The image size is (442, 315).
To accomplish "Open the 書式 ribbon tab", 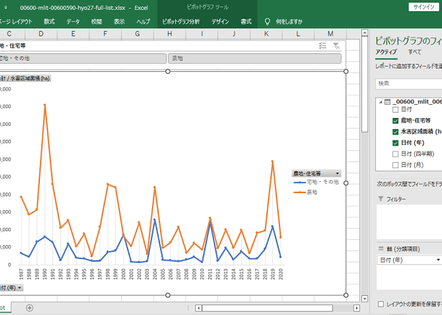I will [246, 21].
